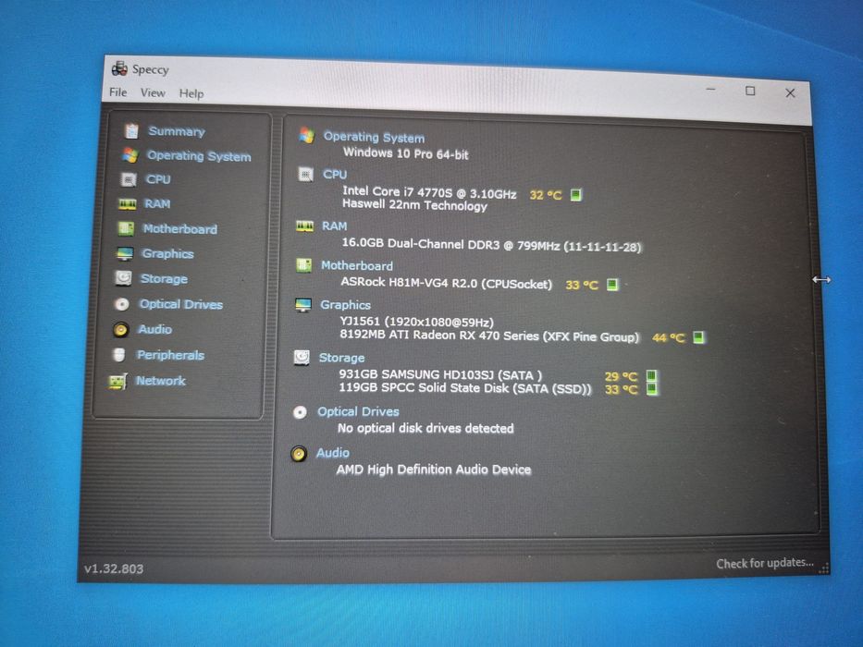Screen dimensions: 863x647
Task: Select the Motherboard icon in sidebar
Action: click(x=126, y=228)
